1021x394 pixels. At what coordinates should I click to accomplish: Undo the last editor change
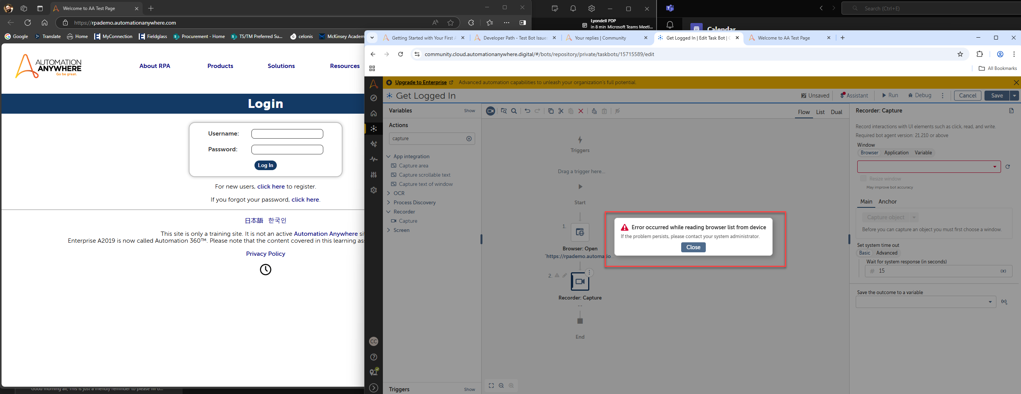point(527,111)
